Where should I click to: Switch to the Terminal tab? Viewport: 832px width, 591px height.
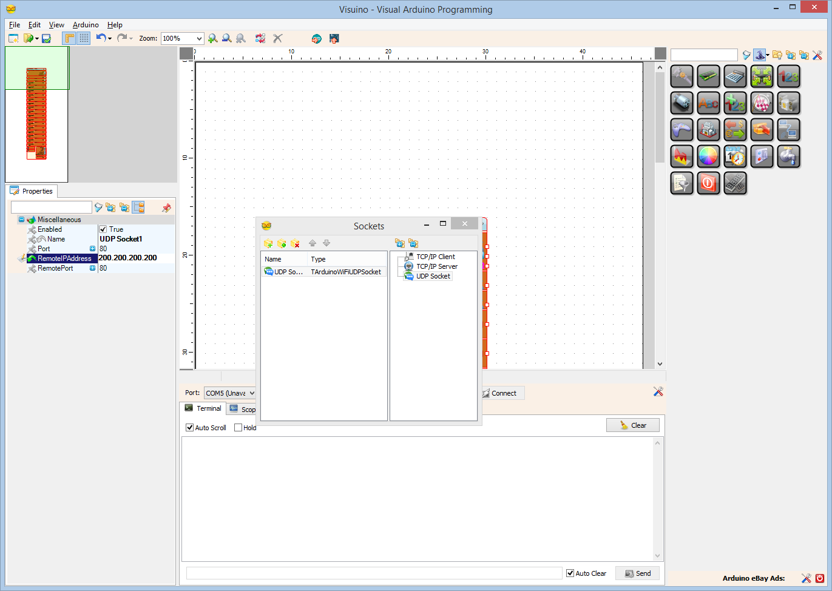click(203, 408)
